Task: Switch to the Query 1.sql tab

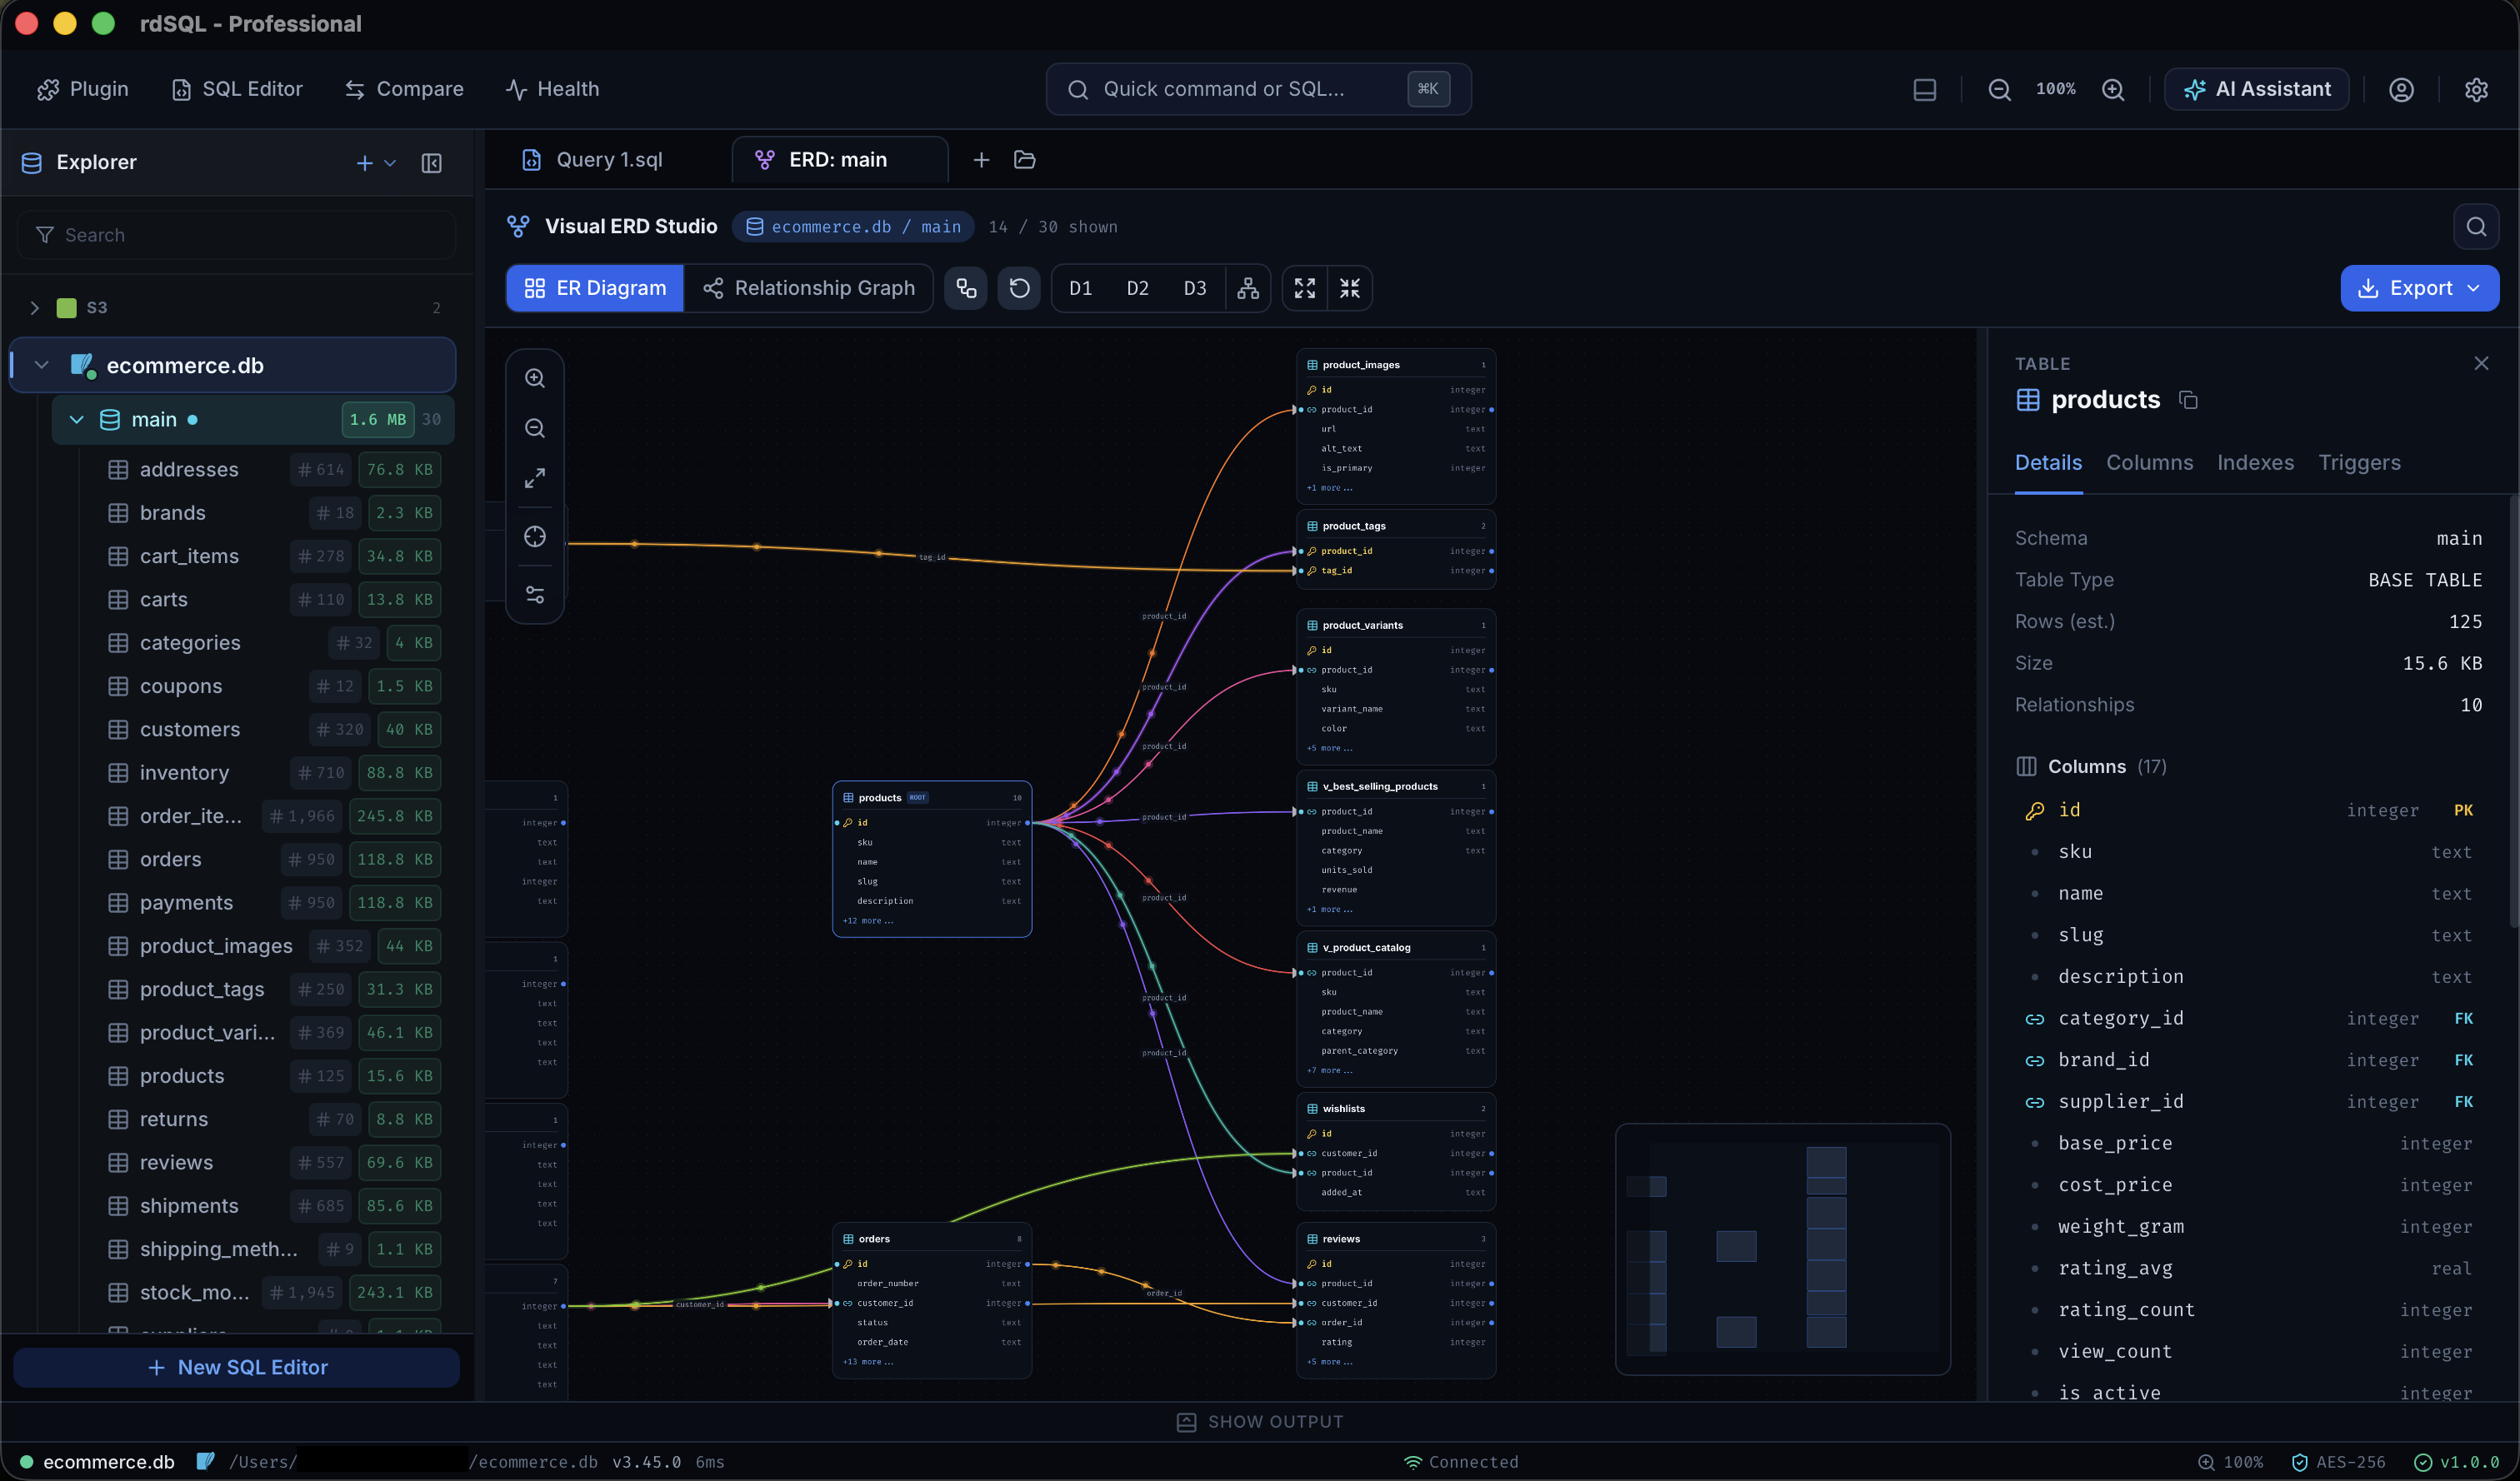Action: (608, 160)
